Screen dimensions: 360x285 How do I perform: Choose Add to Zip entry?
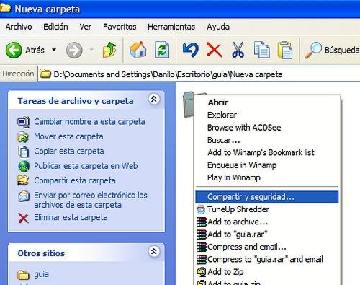click(267, 272)
